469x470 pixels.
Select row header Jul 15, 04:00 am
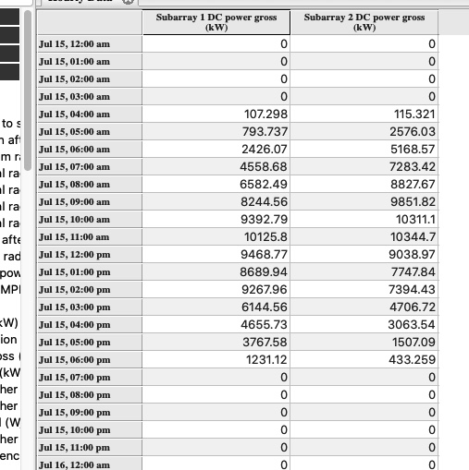[x=90, y=114]
